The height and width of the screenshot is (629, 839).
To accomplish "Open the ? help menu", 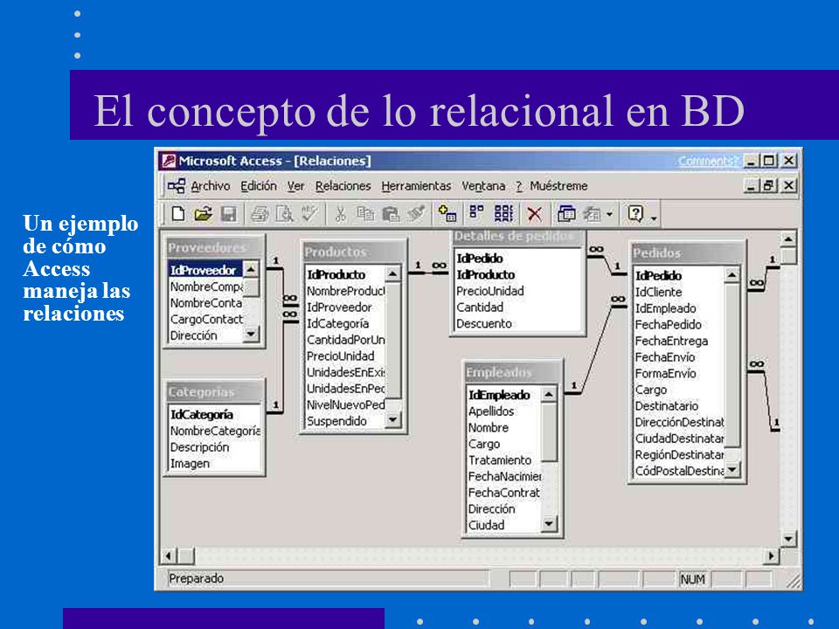I will (x=519, y=186).
